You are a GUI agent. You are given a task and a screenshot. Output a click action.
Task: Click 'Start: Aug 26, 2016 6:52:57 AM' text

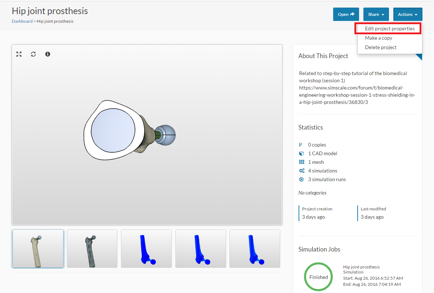tap(373, 278)
